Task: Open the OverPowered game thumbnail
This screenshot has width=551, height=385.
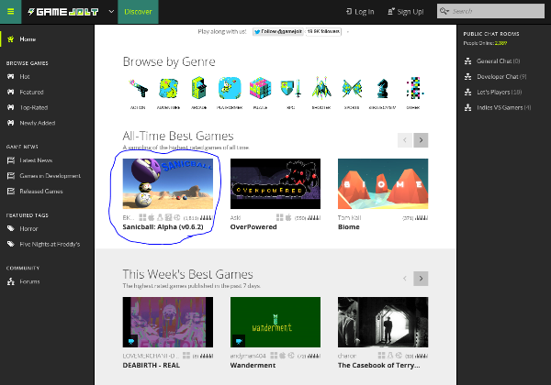Action: click(x=275, y=183)
